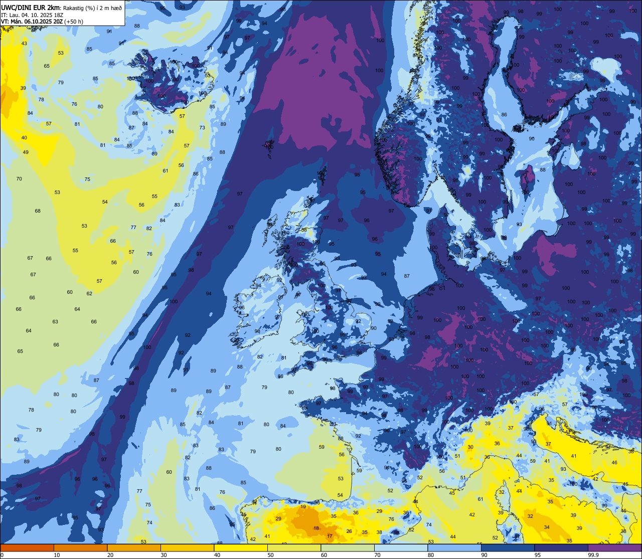The height and width of the screenshot is (559, 642).
Task: Click the humidity value '18' over Spain
Action: (316, 528)
